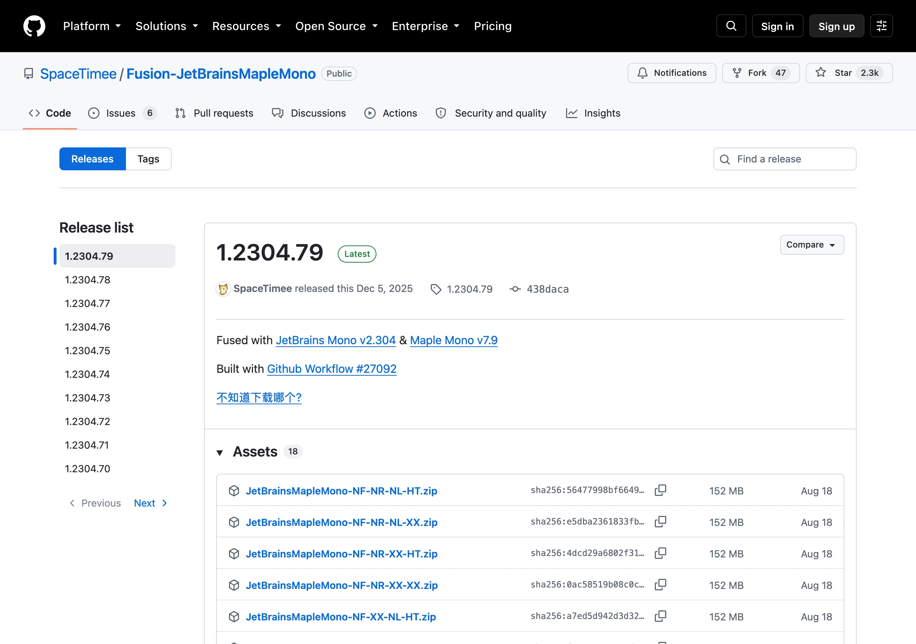Expand the Open Source menu
916x644 pixels.
pyautogui.click(x=336, y=26)
